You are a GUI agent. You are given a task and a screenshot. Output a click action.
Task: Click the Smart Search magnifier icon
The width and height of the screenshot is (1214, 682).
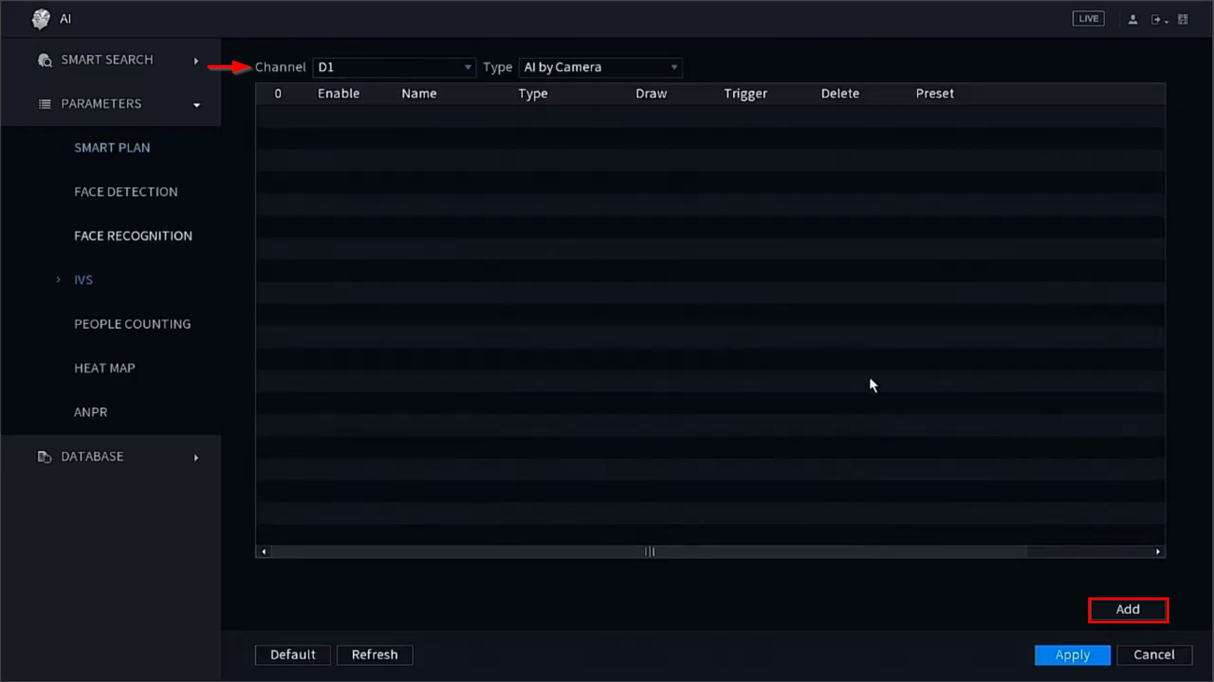[x=45, y=60]
